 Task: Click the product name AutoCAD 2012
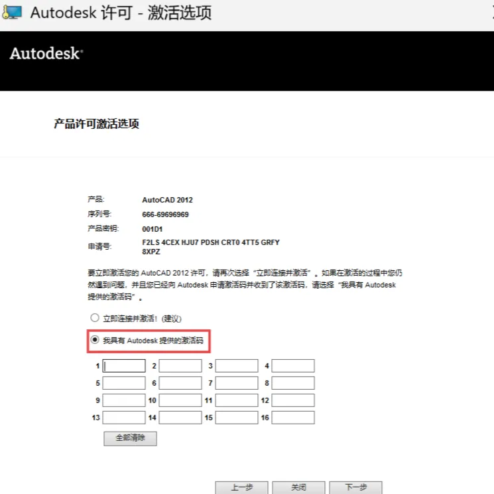pos(167,200)
